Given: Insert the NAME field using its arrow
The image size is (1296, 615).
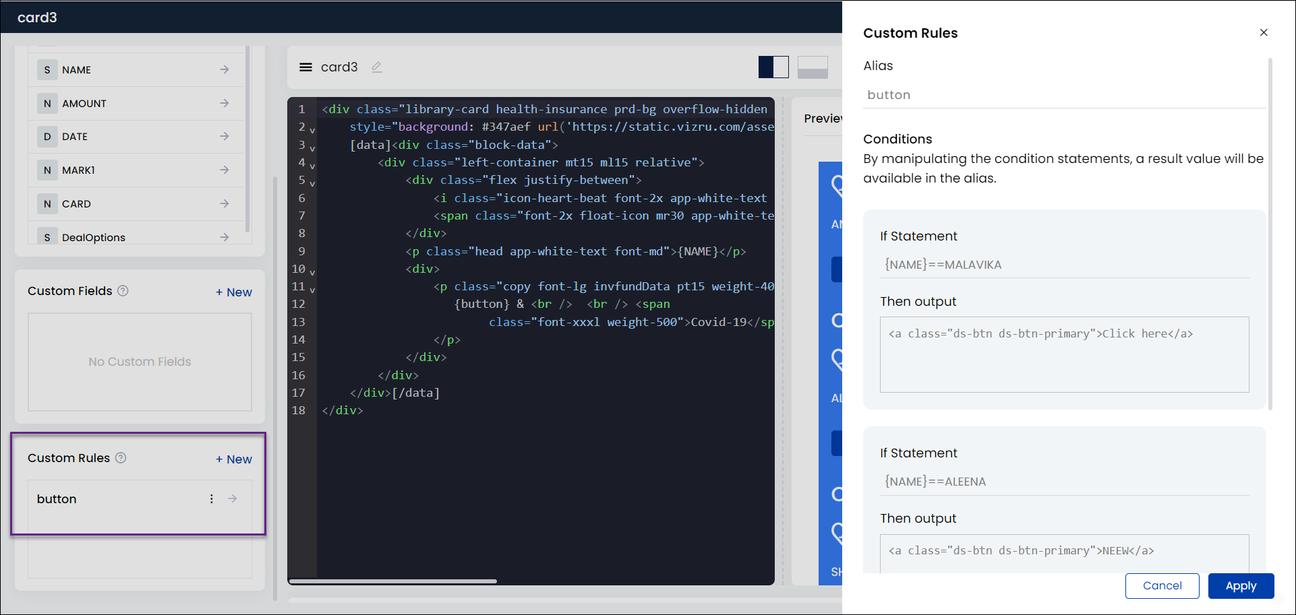Looking at the screenshot, I should [225, 70].
